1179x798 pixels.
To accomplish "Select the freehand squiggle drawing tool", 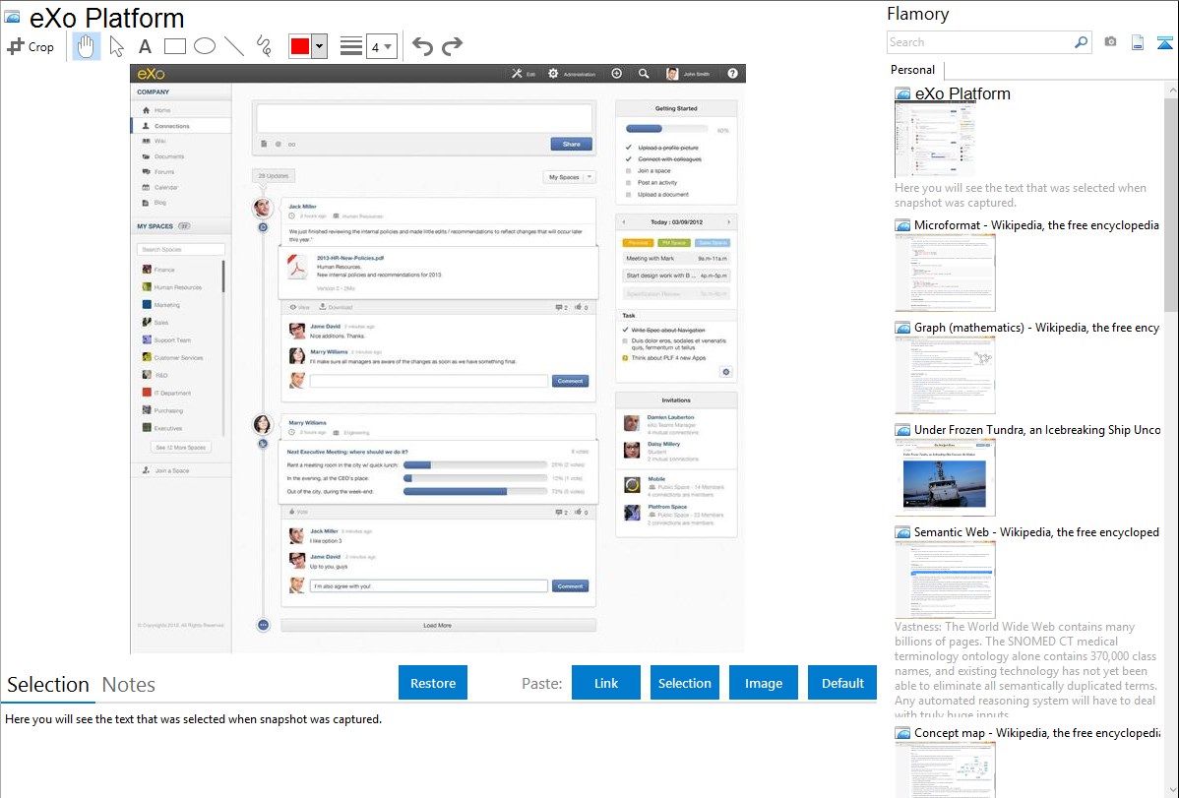I will (x=263, y=46).
